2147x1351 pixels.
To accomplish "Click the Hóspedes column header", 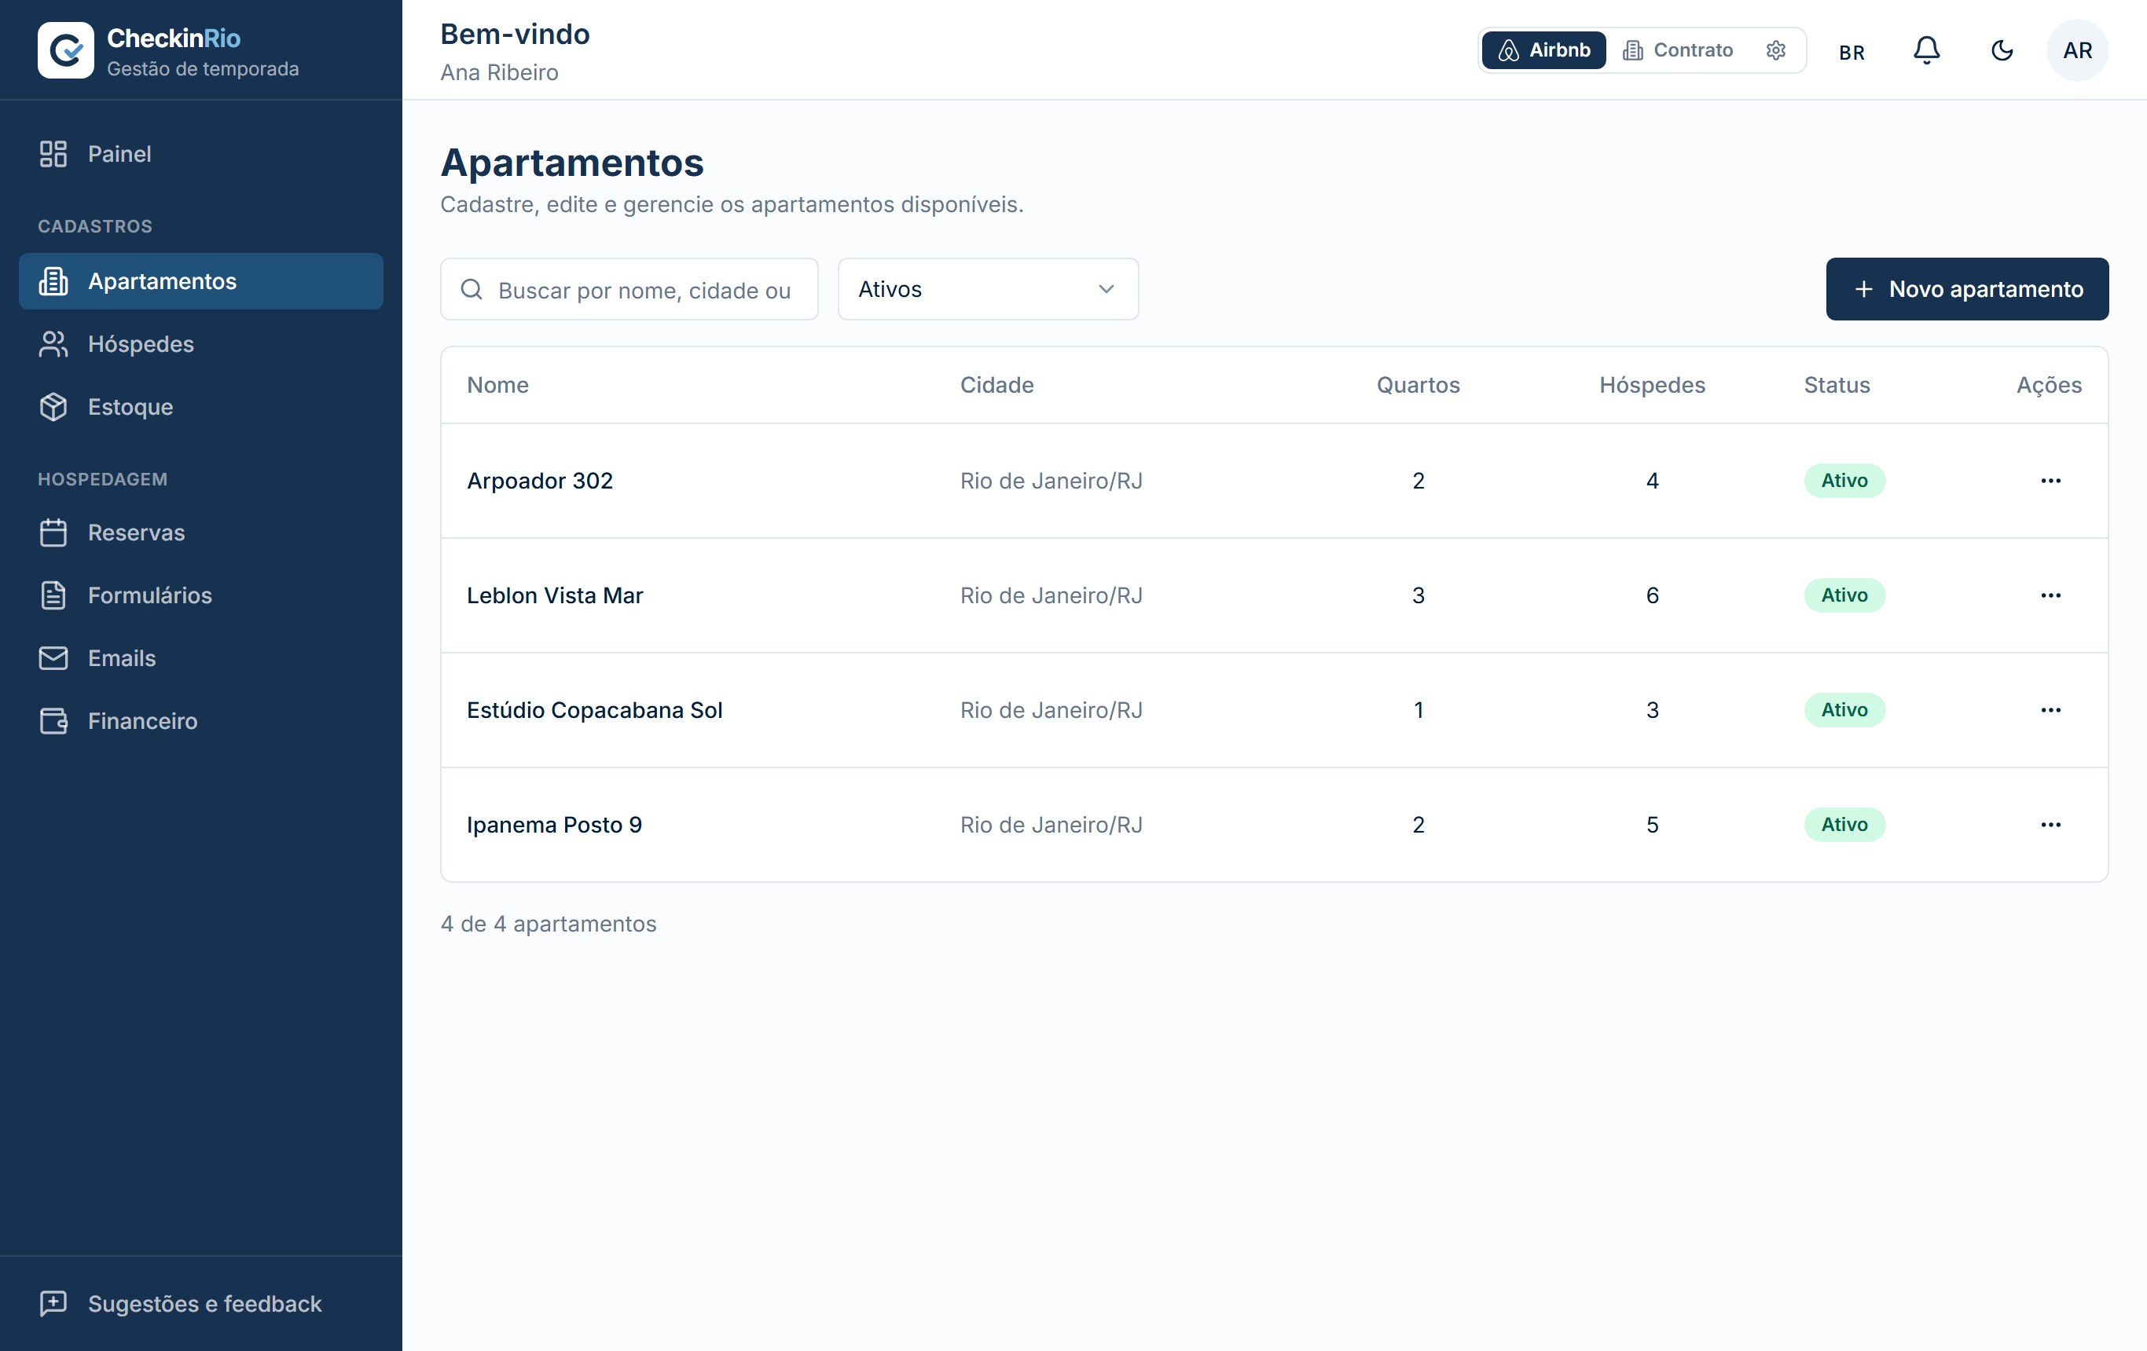I will [x=1651, y=385].
